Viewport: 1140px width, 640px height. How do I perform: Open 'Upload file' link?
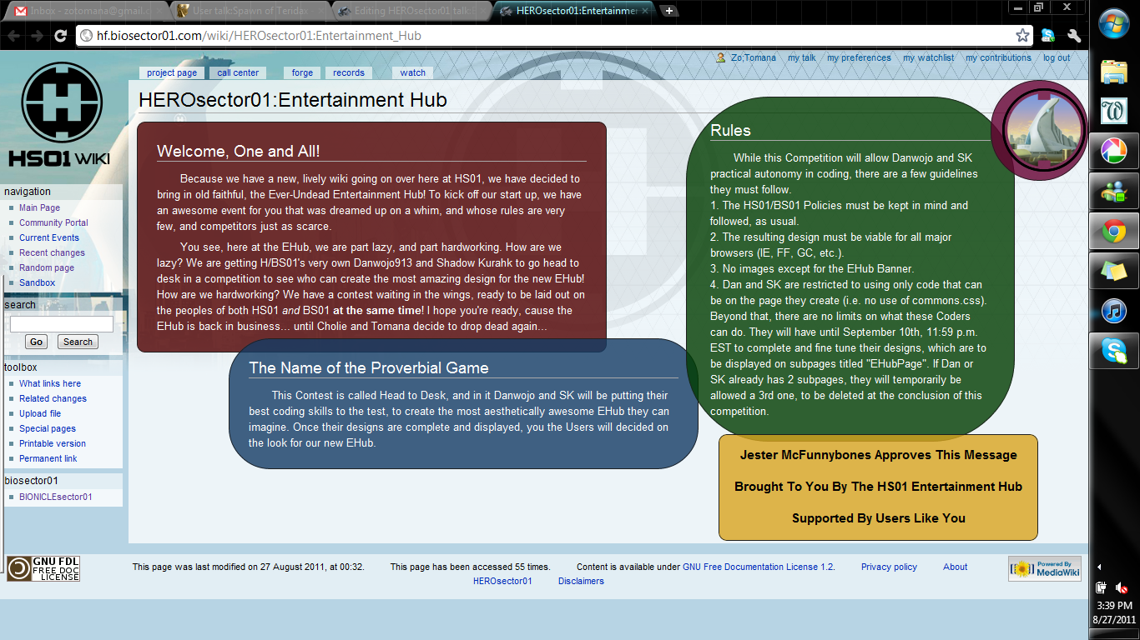click(40, 413)
